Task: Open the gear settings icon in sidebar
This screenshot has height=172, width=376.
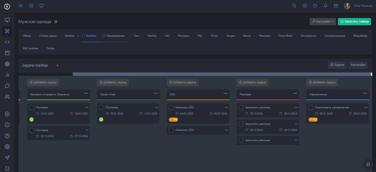Action: pos(7,147)
